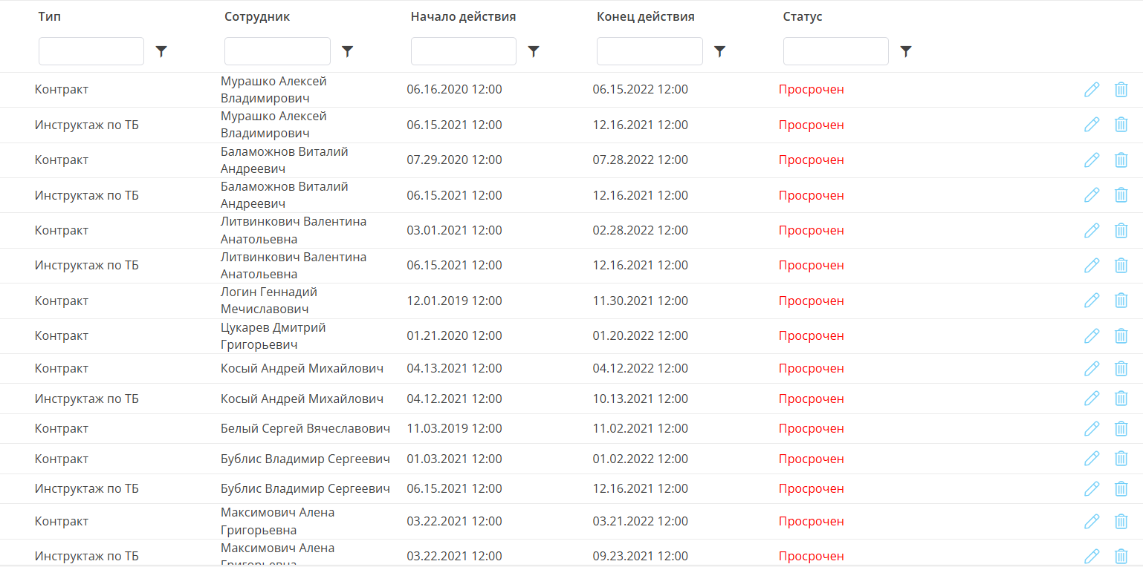The width and height of the screenshot is (1143, 567).
Task: Edit Белый Сергей Вячеславович's contract
Action: pyautogui.click(x=1092, y=428)
